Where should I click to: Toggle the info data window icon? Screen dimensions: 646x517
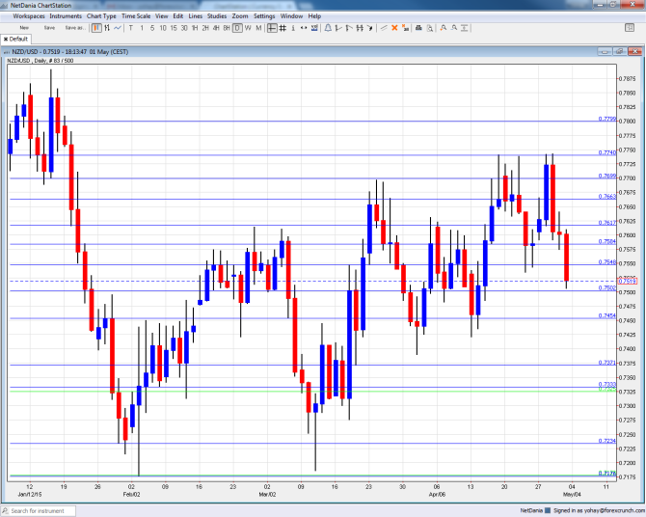click(x=293, y=28)
